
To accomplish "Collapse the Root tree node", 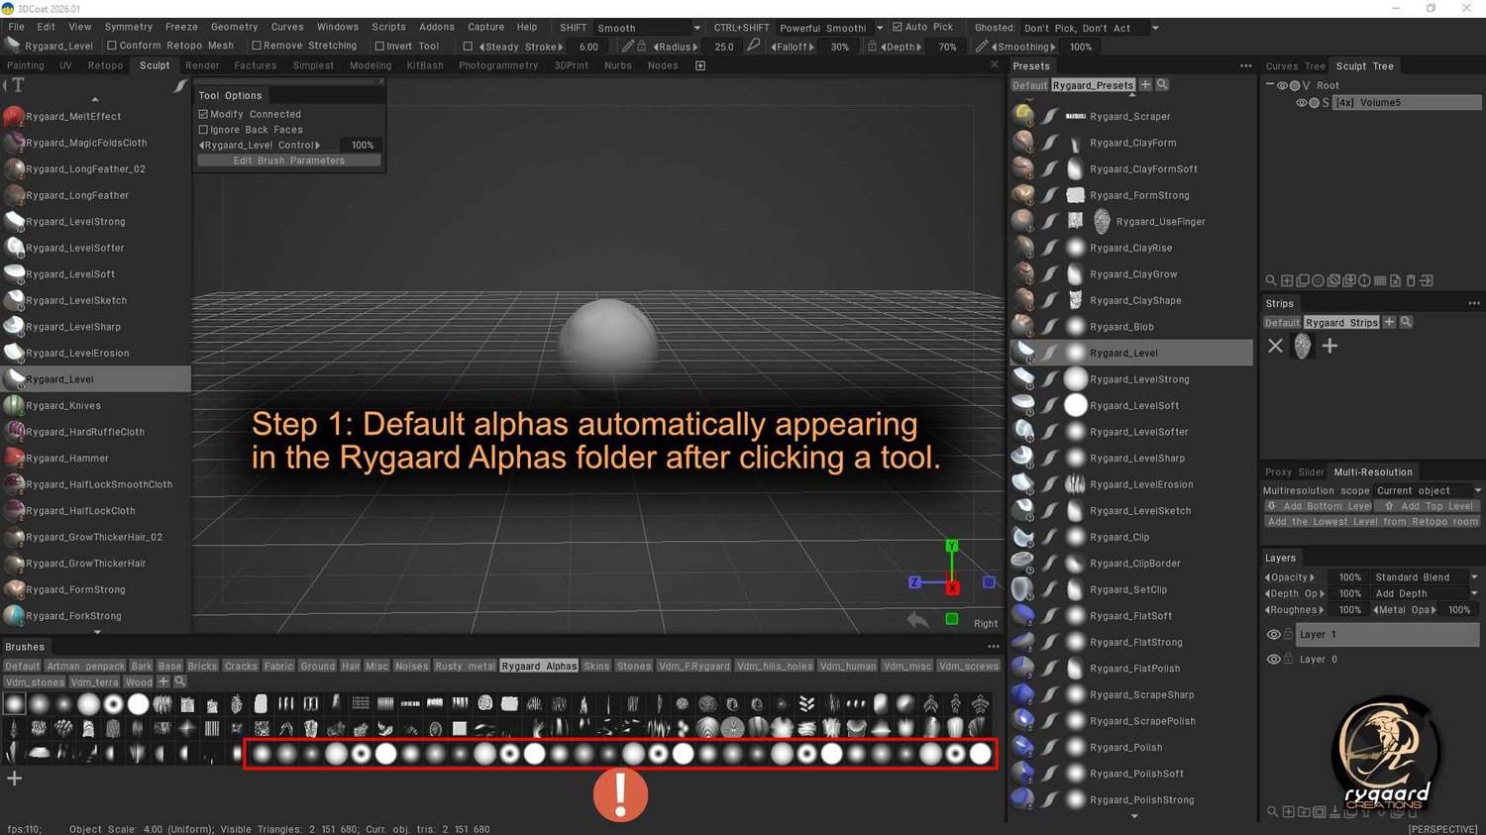I will tap(1270, 85).
